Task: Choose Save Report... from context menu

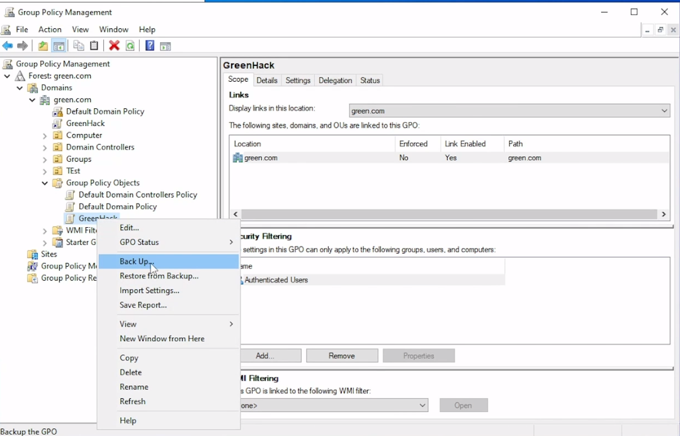Action: (168, 305)
